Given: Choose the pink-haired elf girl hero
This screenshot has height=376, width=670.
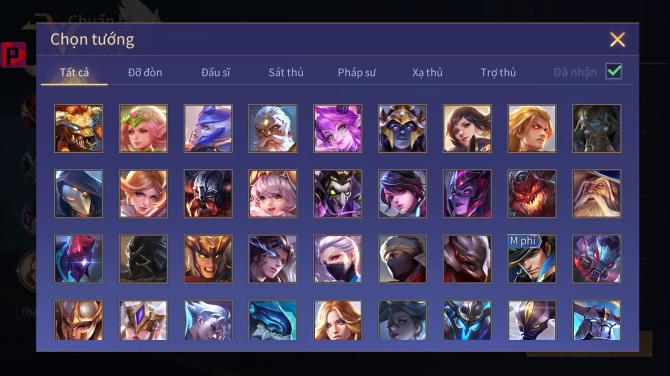Looking at the screenshot, I should tap(143, 128).
